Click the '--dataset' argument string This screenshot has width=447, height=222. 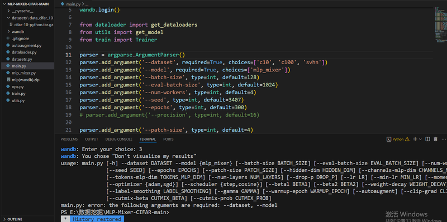pos(159,62)
